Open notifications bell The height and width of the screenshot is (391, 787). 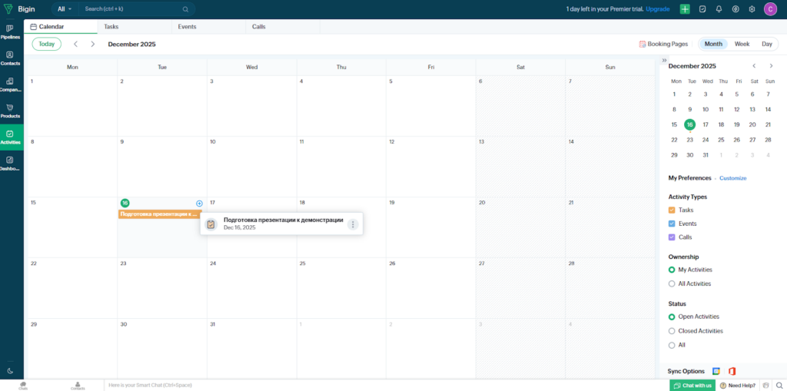click(719, 9)
